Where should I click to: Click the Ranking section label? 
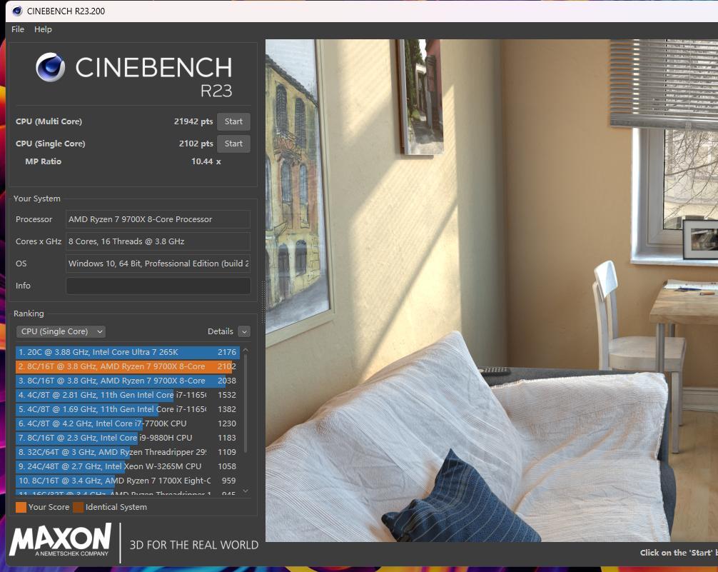coord(29,313)
